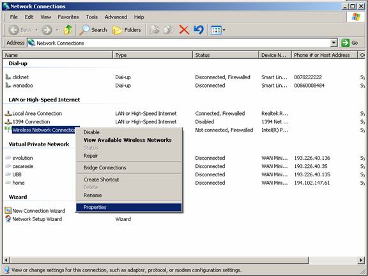Screen dimensions: 368x276
Task: Click Properties in the context menu
Action: (129, 207)
